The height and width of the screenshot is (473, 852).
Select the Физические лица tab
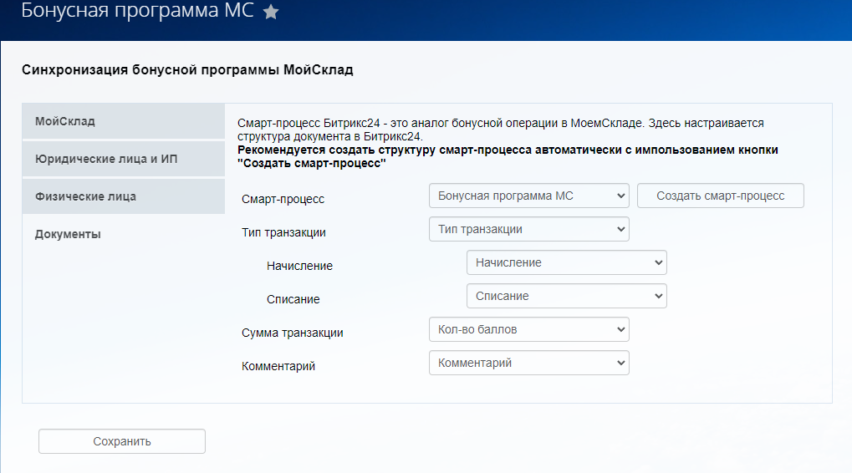[123, 196]
